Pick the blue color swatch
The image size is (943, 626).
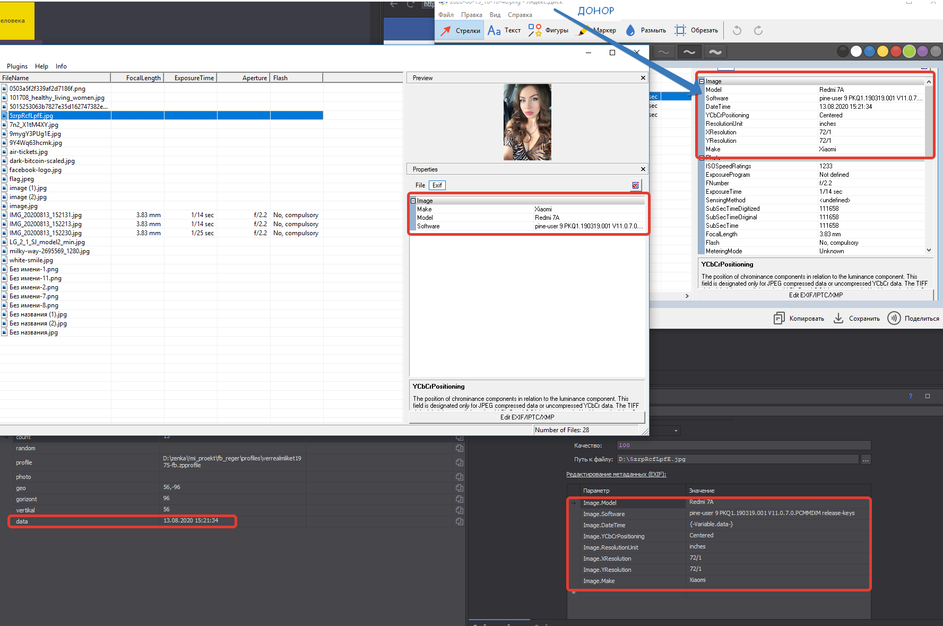(869, 51)
